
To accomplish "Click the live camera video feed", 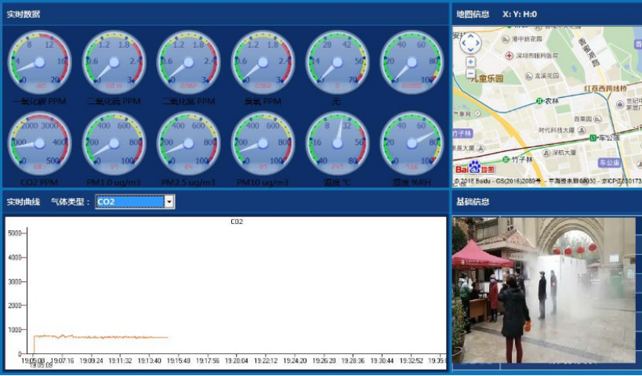I will 546,290.
